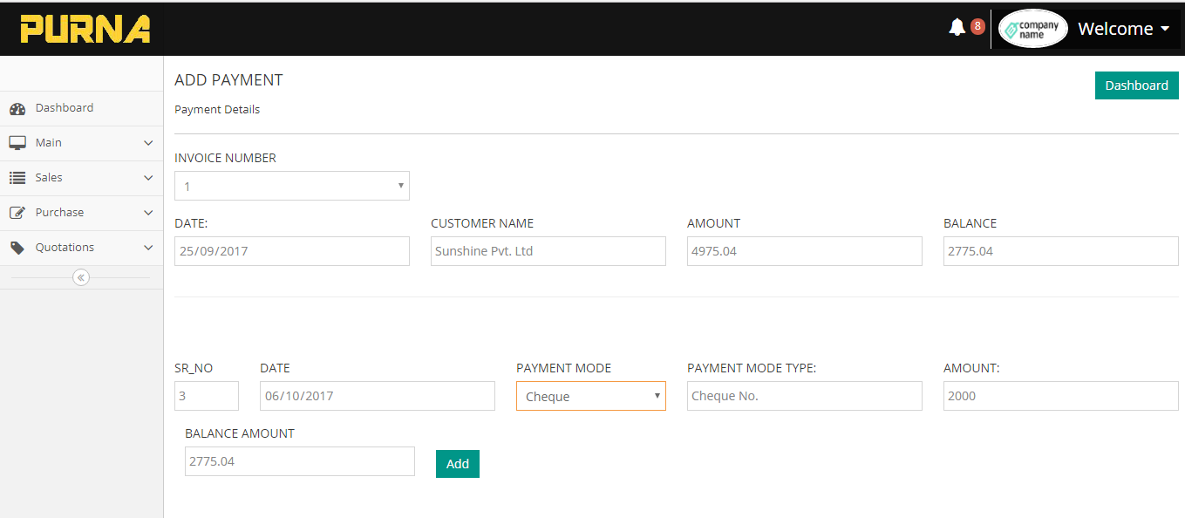Click the Purchase edit icon in sidebar
Screen dimensions: 1185x518
pos(17,213)
